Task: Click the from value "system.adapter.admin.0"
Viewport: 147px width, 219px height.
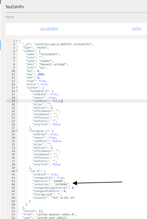Action: click(x=56, y=214)
